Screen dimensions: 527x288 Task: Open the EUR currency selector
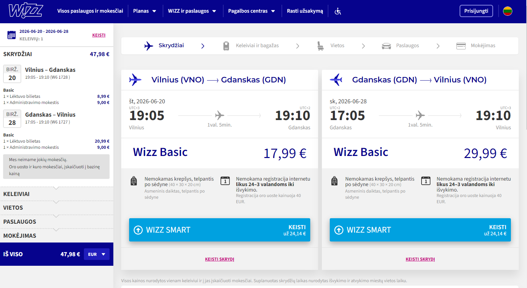coord(97,254)
